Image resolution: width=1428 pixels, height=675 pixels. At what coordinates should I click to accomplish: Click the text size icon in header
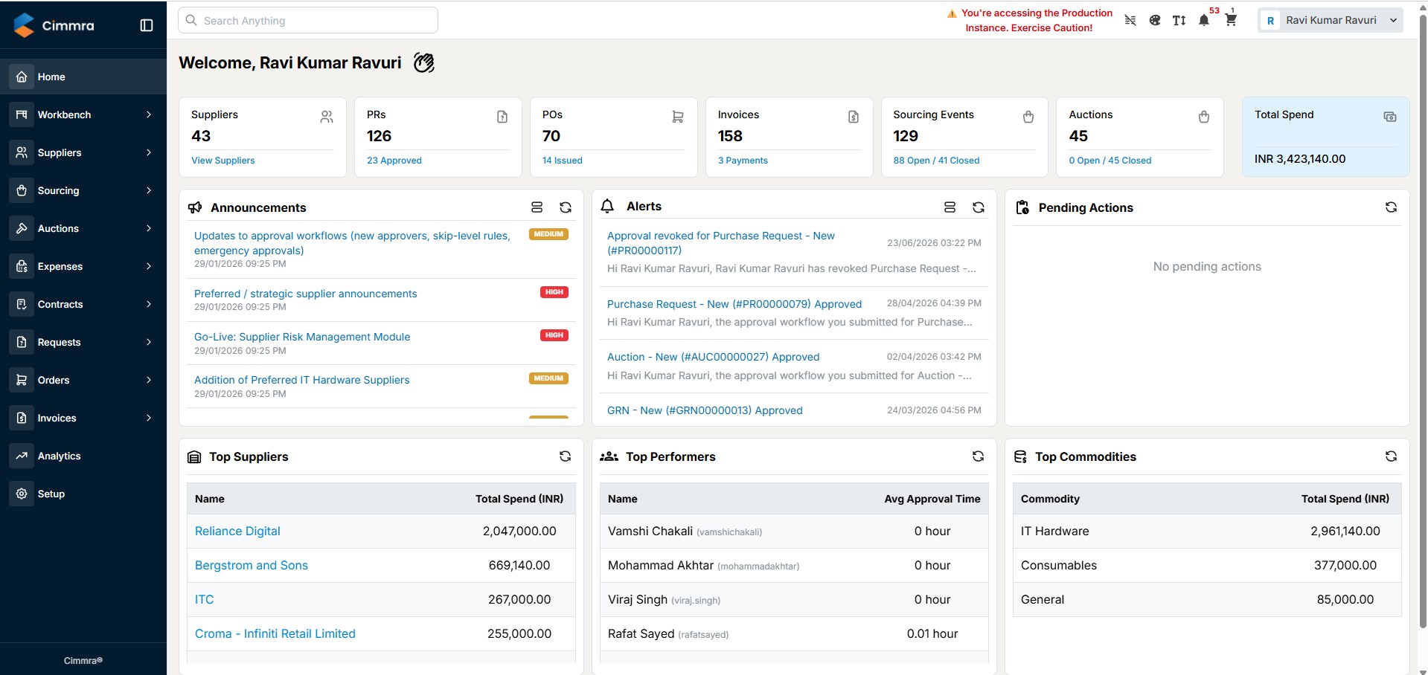pos(1179,20)
